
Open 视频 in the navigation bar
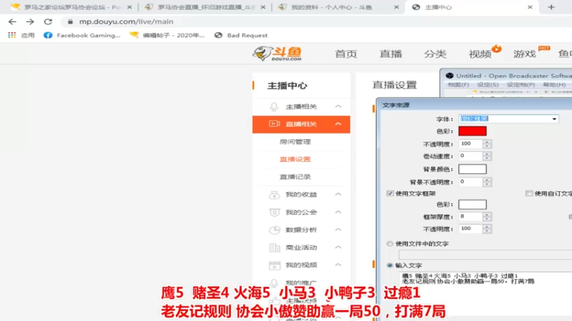click(x=480, y=54)
